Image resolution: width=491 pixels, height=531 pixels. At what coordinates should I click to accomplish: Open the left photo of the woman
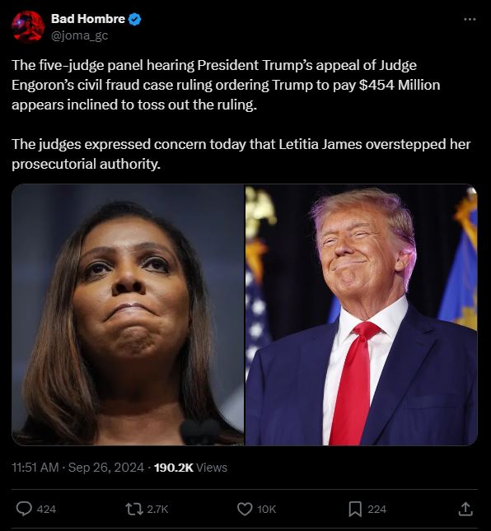tap(128, 314)
